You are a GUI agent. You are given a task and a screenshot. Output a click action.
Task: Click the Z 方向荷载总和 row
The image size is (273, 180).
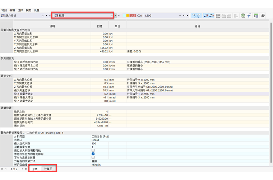click(141, 48)
